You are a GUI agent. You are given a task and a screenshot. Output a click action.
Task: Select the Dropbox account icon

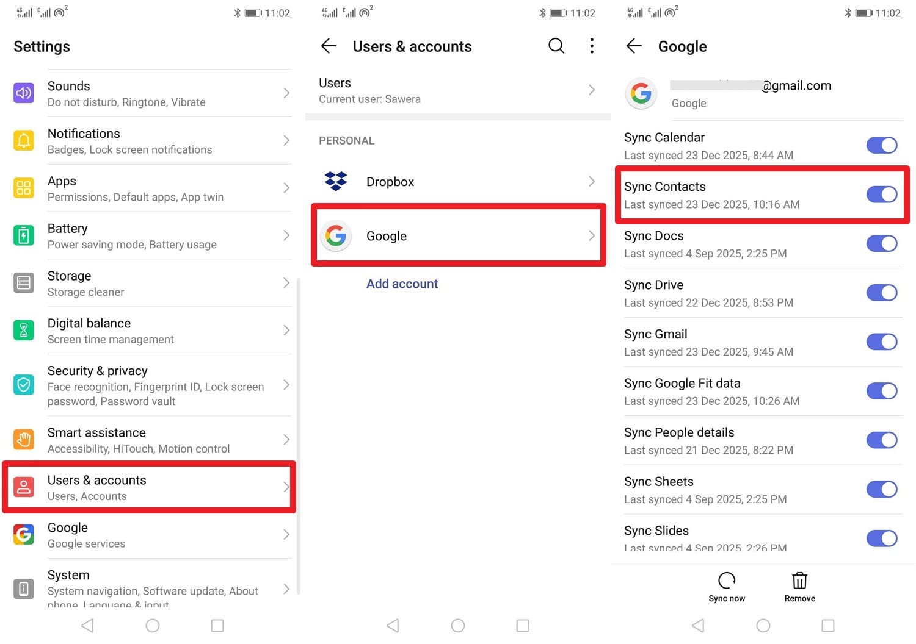336,181
